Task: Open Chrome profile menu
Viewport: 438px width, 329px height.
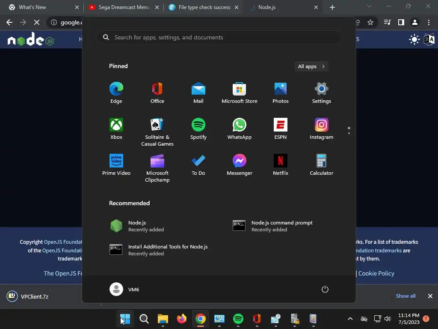Action: click(415, 22)
